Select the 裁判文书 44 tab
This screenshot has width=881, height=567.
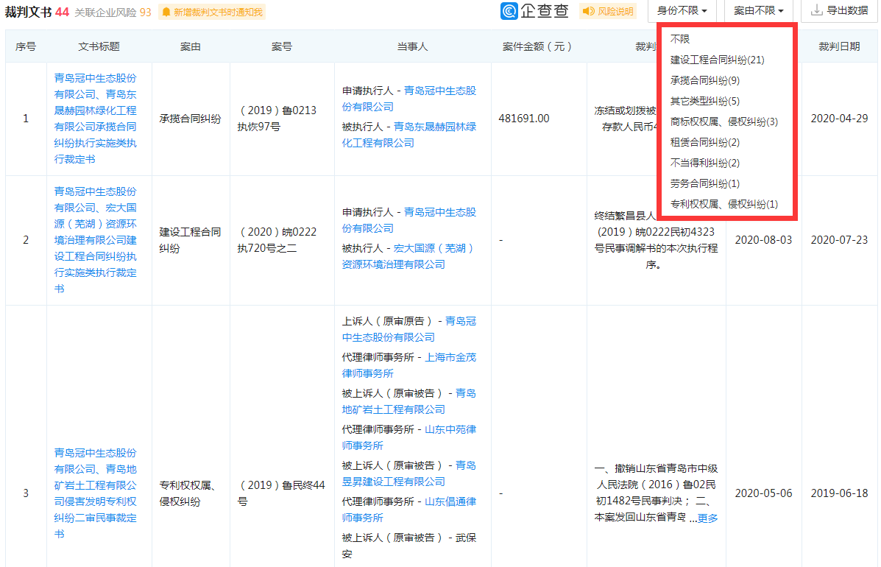pyautogui.click(x=37, y=12)
